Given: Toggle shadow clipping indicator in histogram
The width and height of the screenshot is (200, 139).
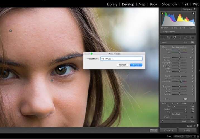Looking at the screenshot, I should tap(162, 13).
